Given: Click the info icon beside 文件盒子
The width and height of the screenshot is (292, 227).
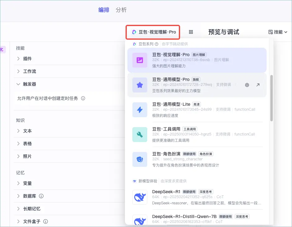Looking at the screenshot, I should [46, 221].
